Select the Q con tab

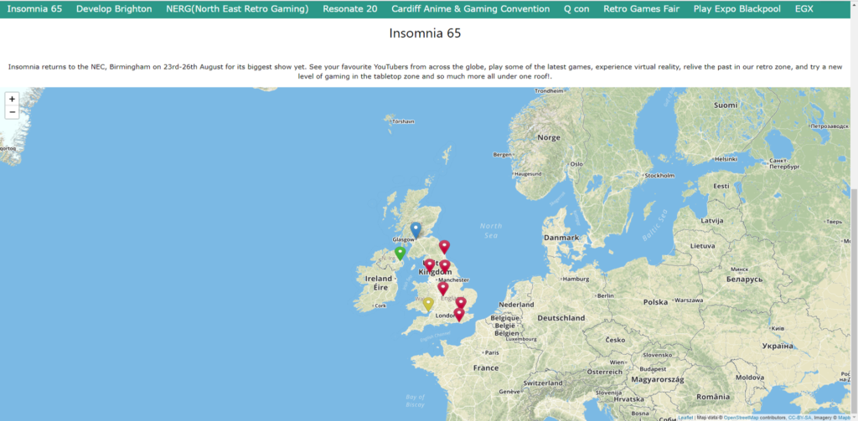coord(576,9)
